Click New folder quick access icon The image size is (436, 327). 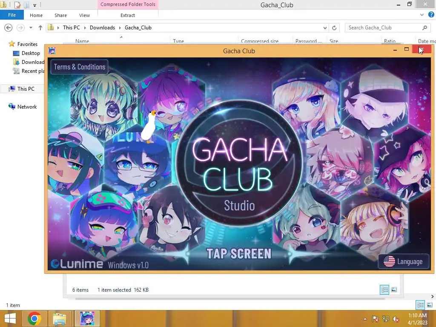tap(26, 5)
